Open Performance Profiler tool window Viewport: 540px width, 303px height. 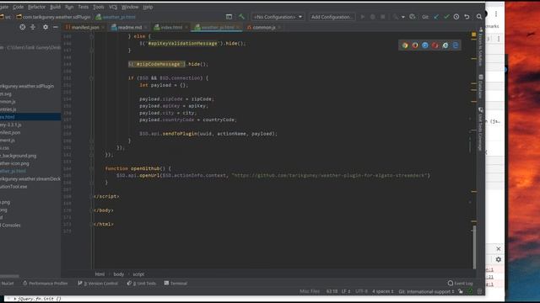(x=45, y=284)
